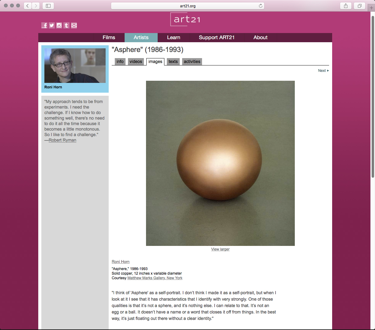Open the ART21 Facebook page icon
This screenshot has height=330, width=375.
[44, 25]
